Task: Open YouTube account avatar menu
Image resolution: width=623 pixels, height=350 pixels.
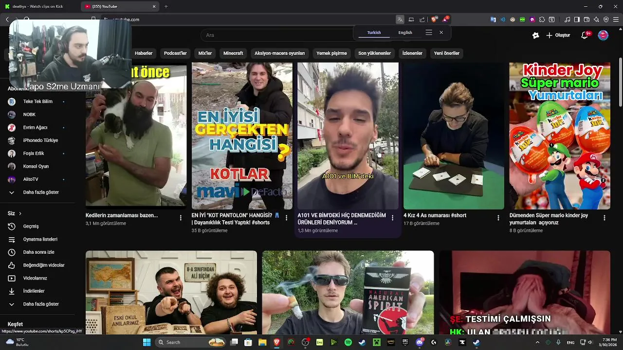Action: (603, 35)
